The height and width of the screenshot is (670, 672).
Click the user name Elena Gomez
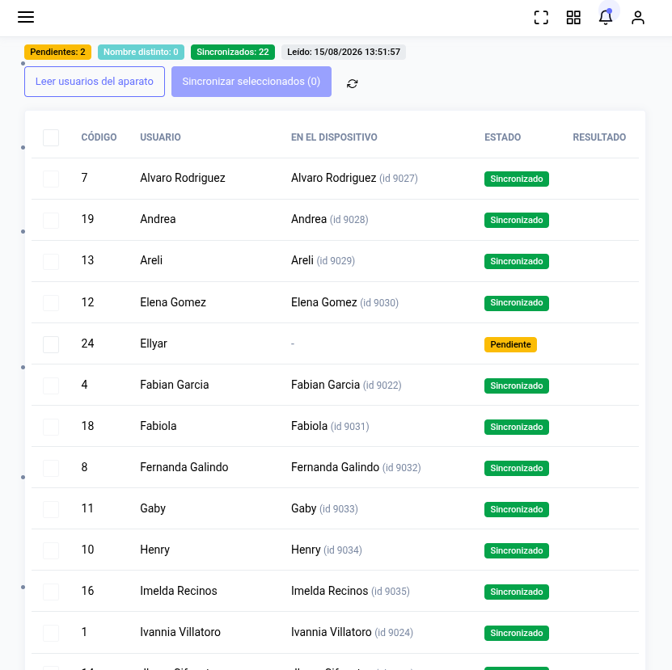[173, 302]
